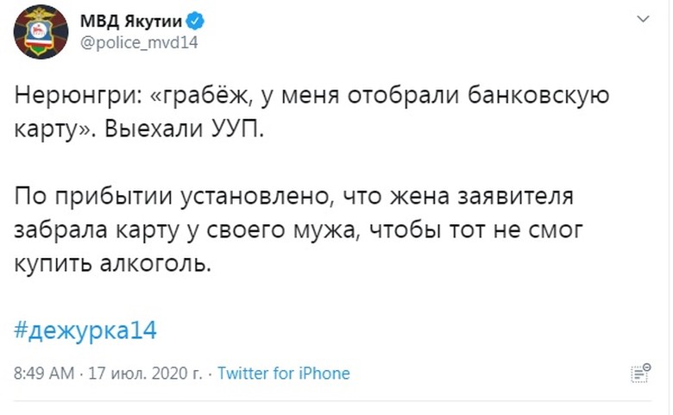
Task: Open the @police_mvd14 handle
Action: click(x=139, y=44)
